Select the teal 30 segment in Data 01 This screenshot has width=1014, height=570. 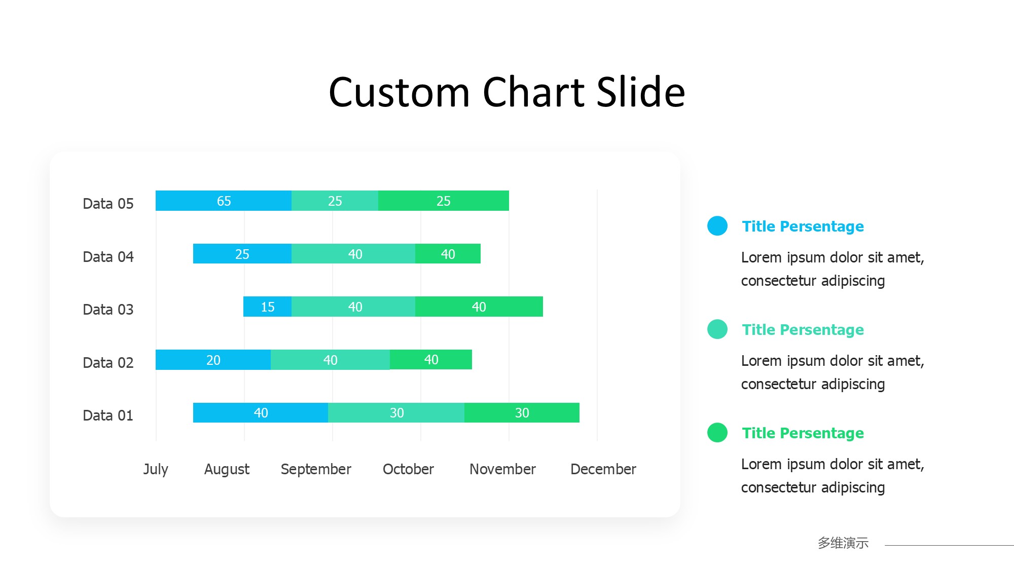pyautogui.click(x=396, y=412)
